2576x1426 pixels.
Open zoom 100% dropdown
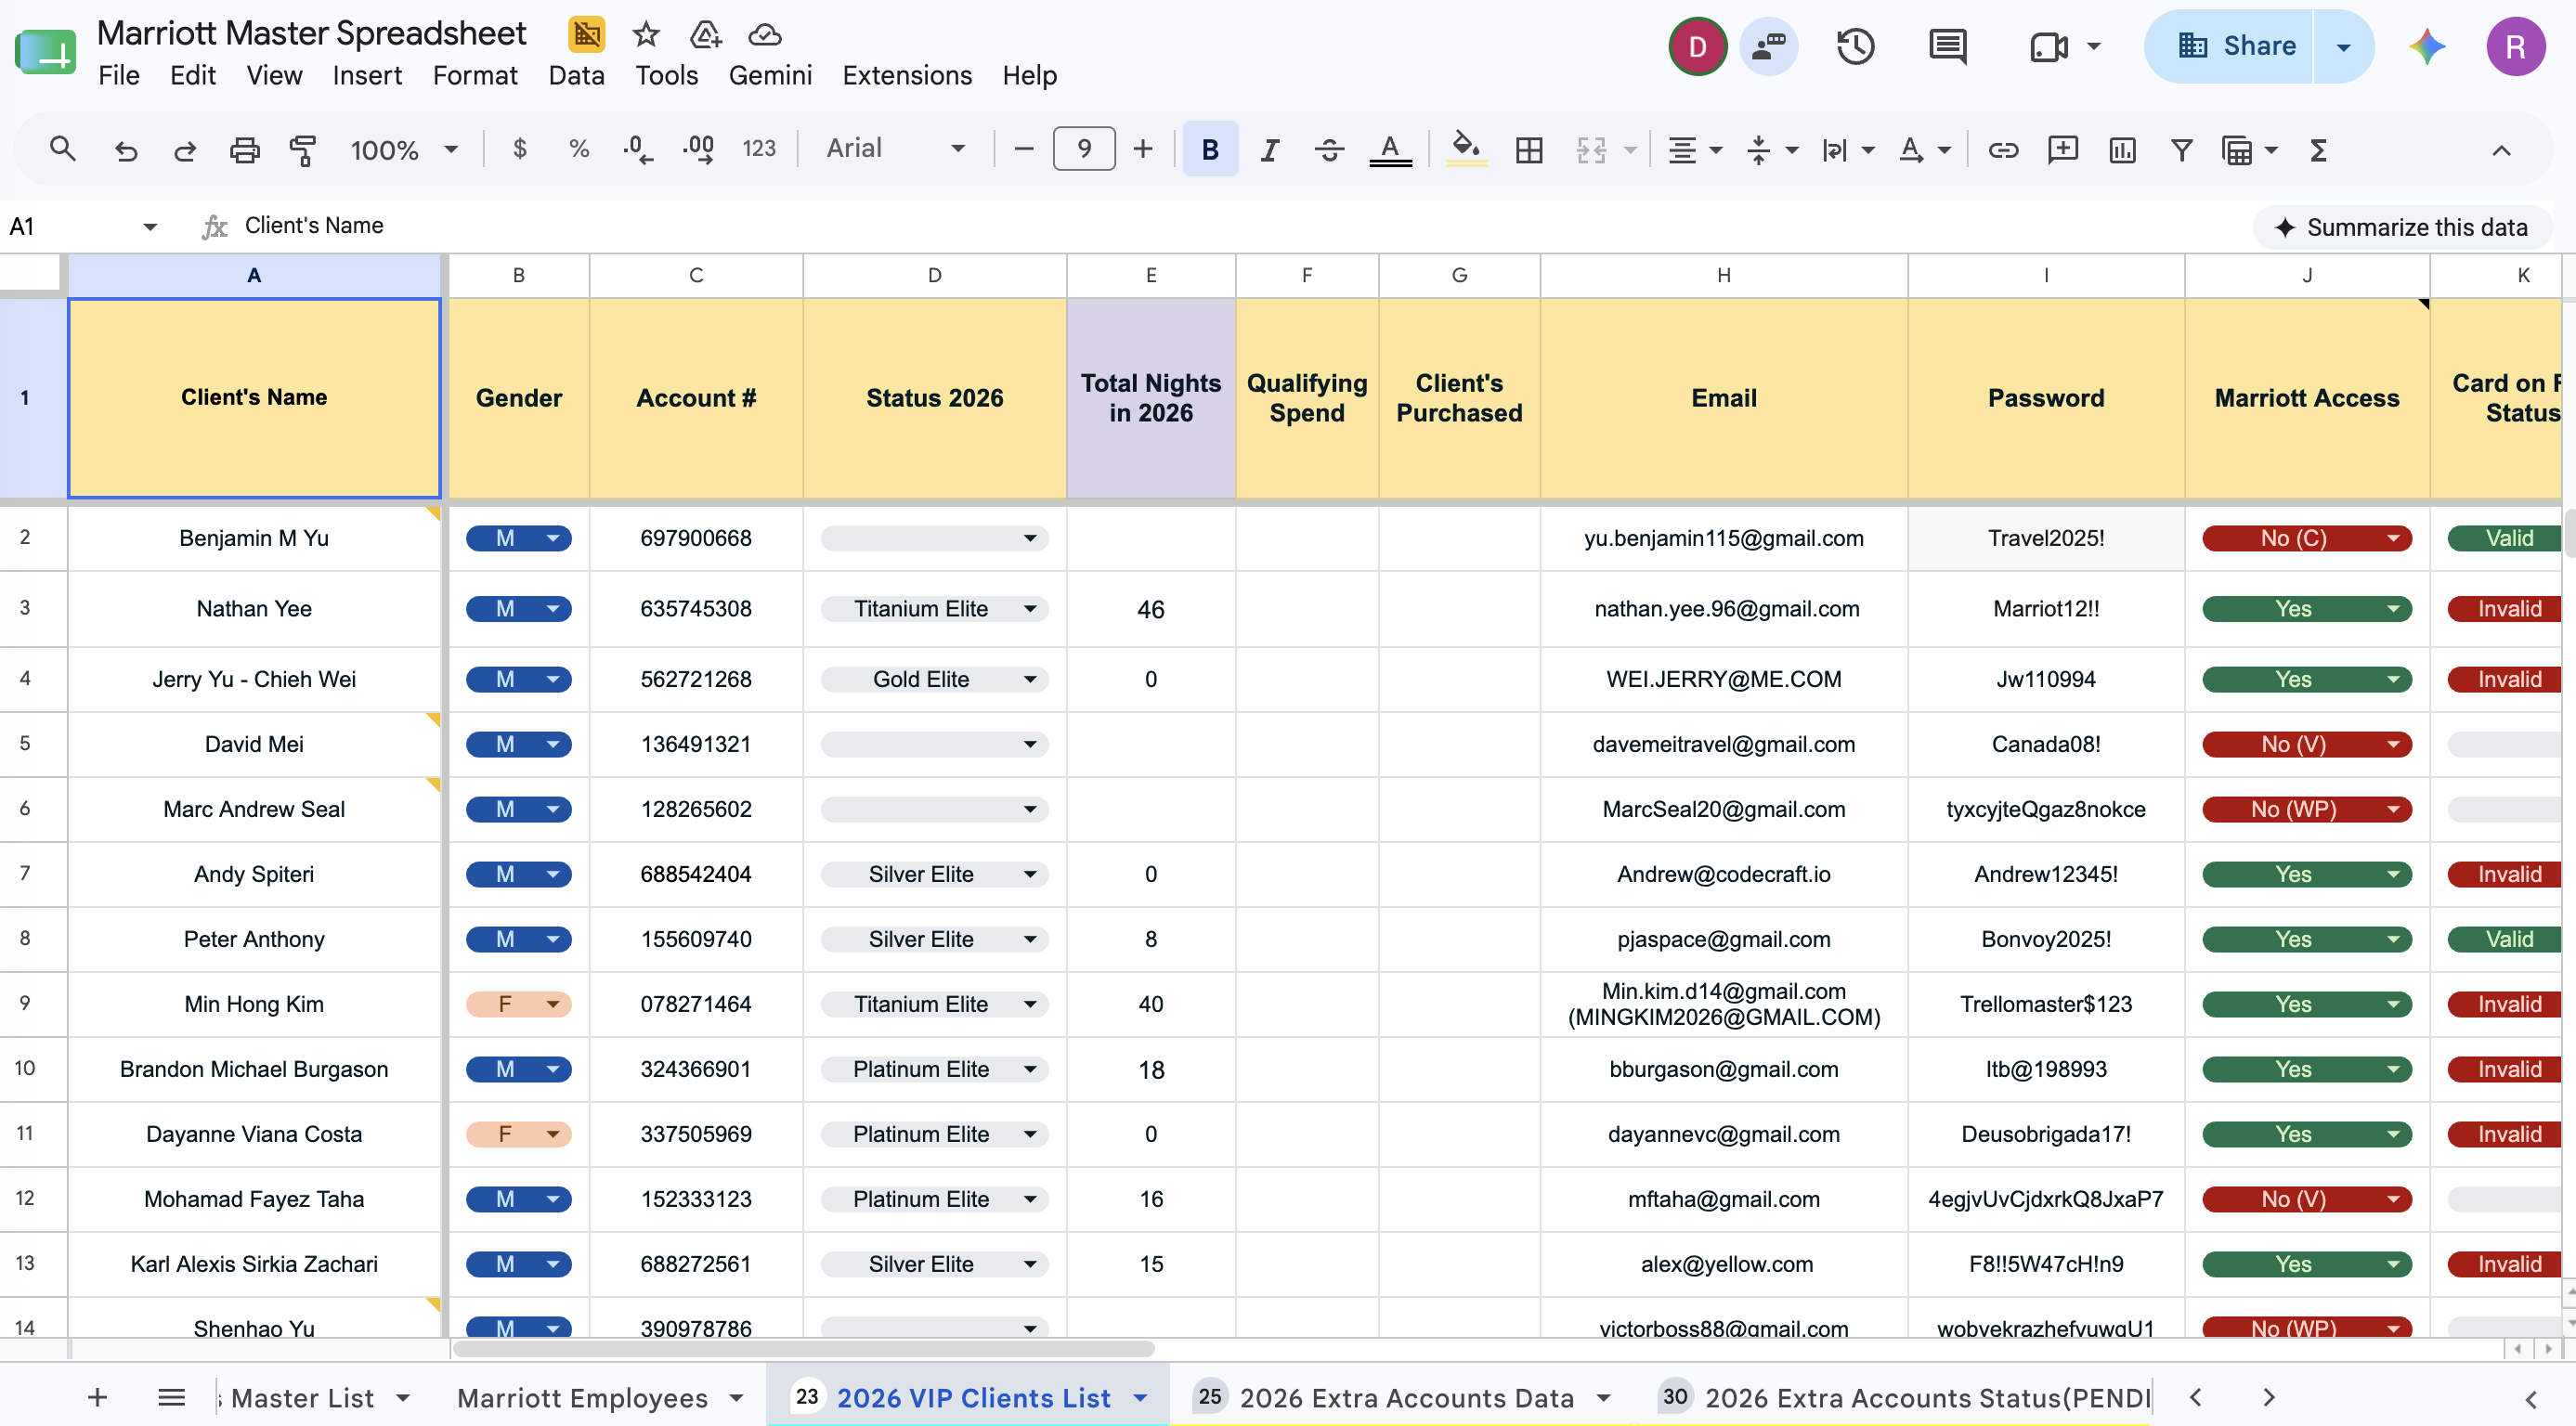click(403, 150)
